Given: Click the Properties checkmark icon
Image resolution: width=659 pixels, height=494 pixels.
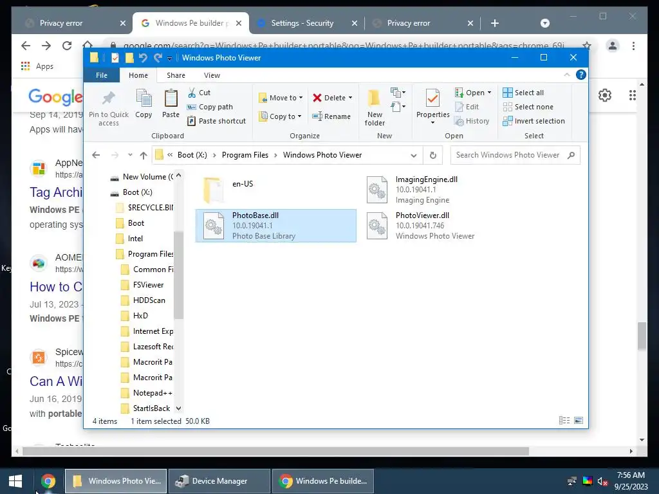Looking at the screenshot, I should coord(432,98).
